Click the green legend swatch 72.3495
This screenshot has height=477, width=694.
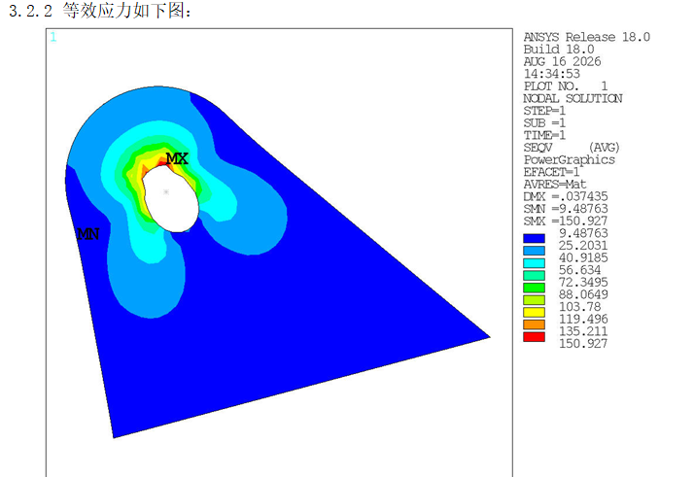point(534,288)
